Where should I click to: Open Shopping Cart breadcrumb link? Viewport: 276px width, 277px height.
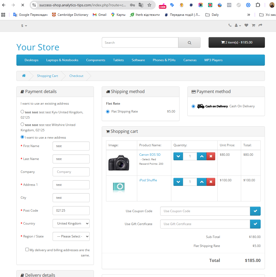pos(48,76)
